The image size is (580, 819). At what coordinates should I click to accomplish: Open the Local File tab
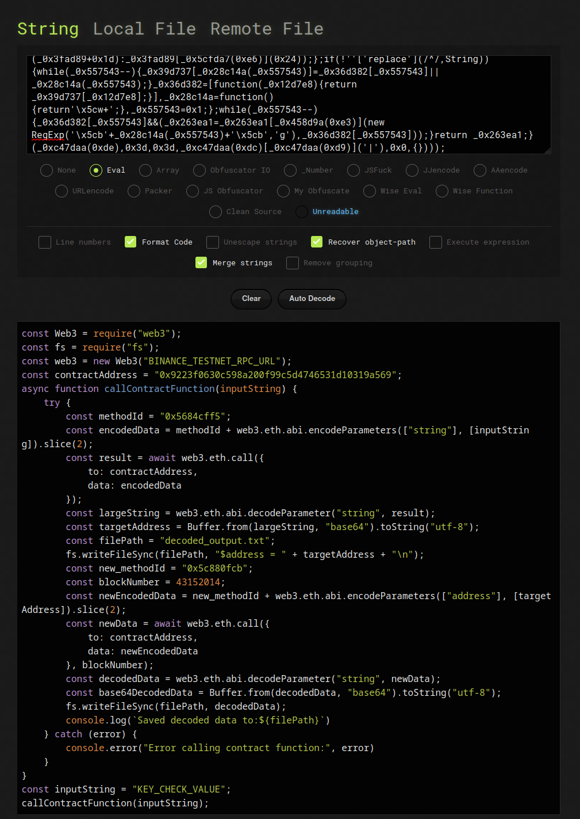point(144,29)
